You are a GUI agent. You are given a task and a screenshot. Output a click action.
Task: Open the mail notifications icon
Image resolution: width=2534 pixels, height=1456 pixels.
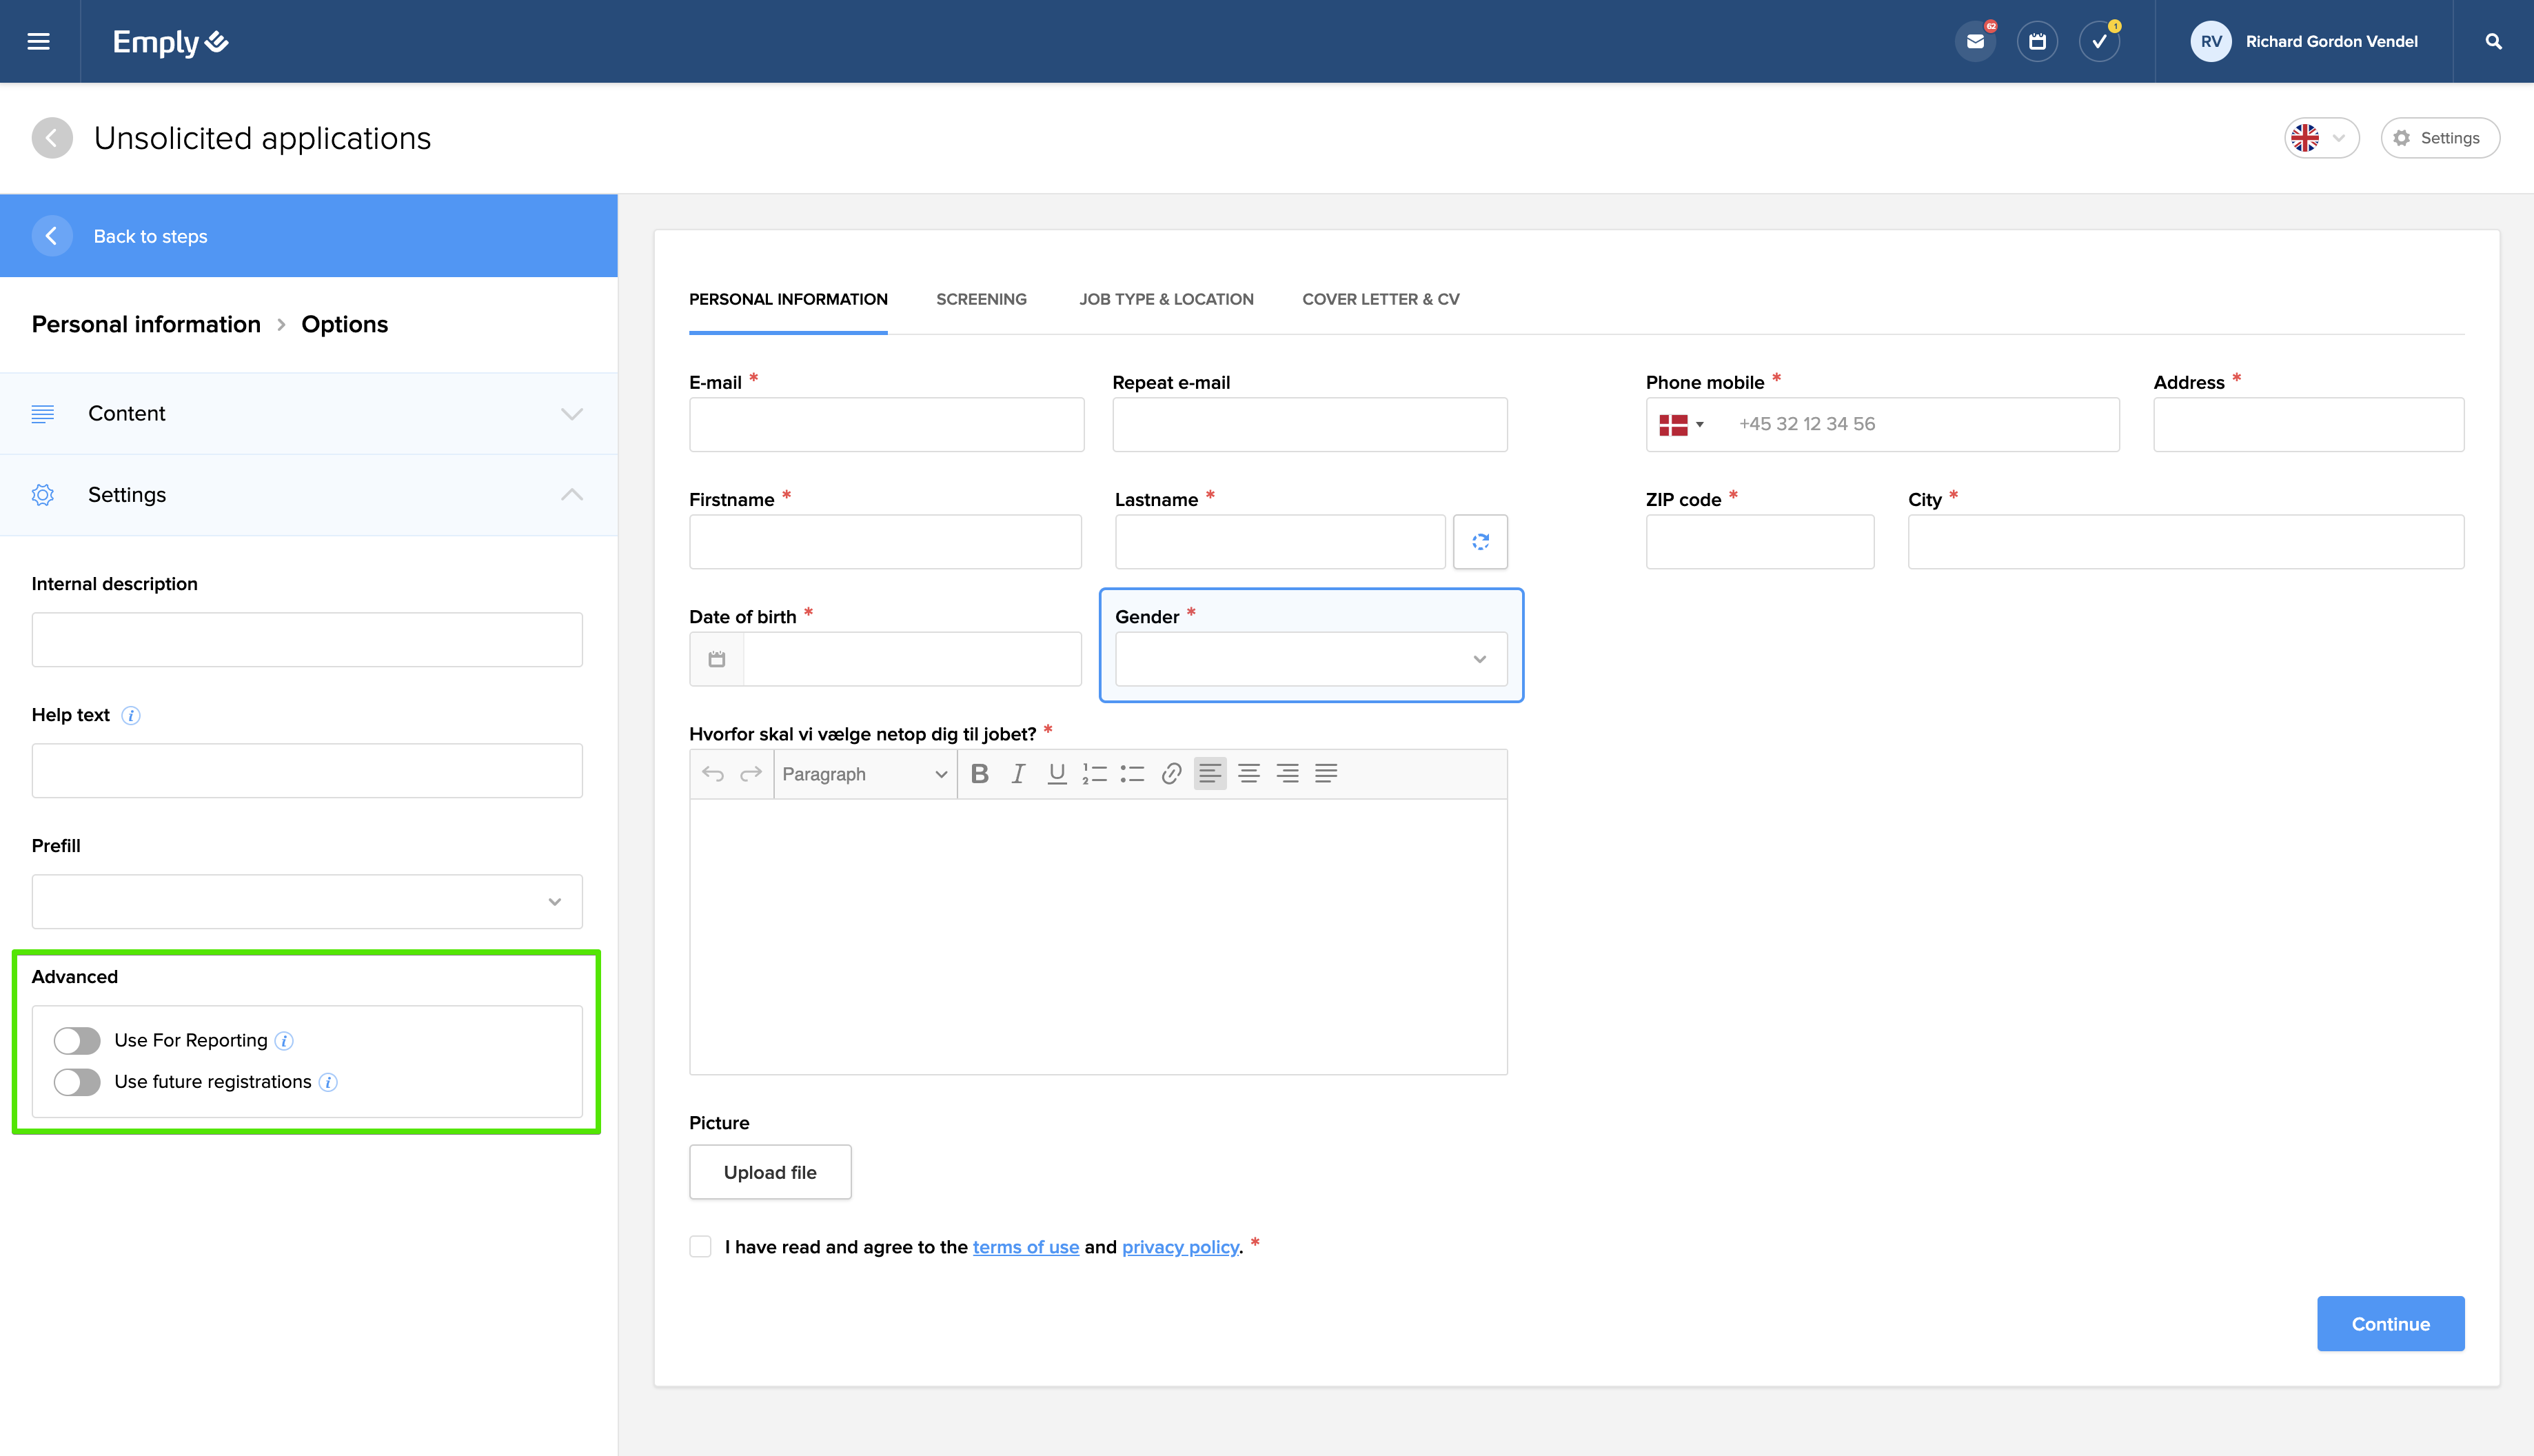[1974, 41]
